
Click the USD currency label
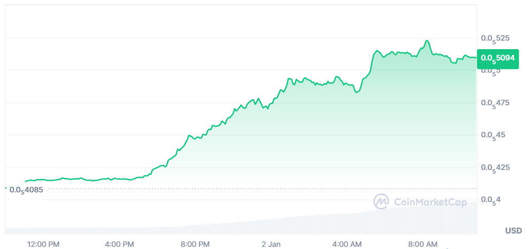514,231
